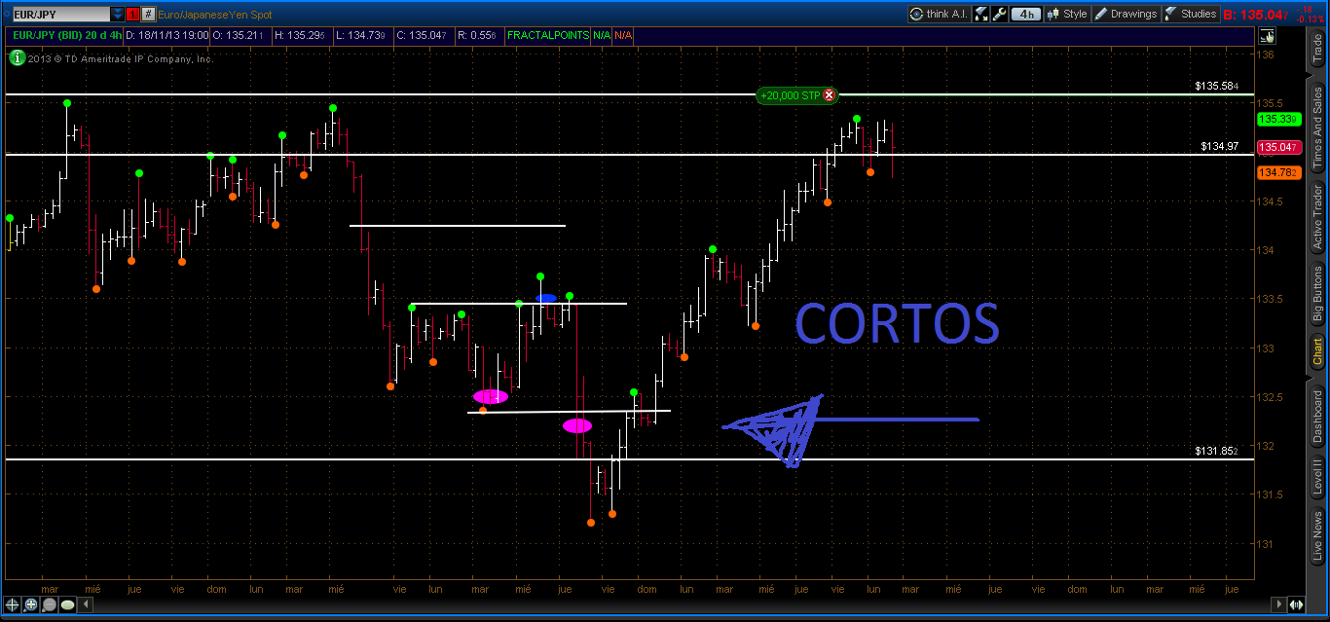Switch to the Trade sidebar tab
1330x622 pixels.
[x=1317, y=49]
